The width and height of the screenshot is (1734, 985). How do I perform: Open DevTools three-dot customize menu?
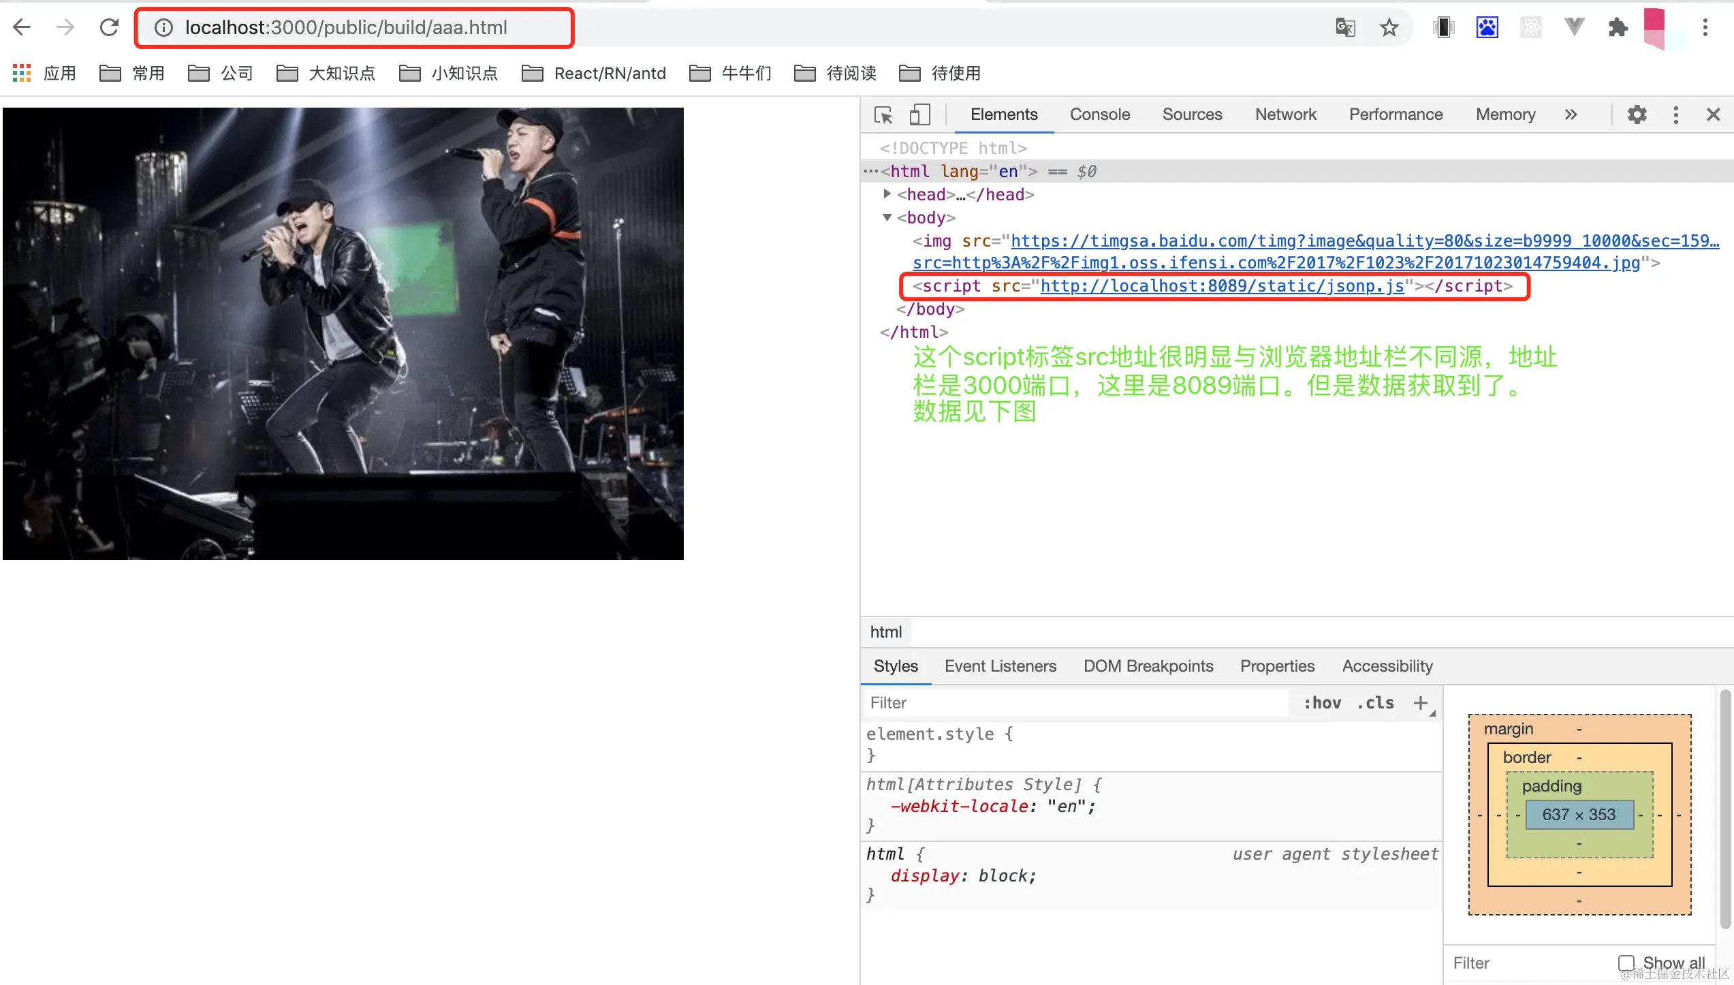pyautogui.click(x=1675, y=114)
